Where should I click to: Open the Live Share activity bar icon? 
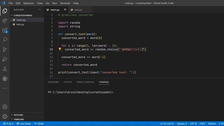(5, 21)
